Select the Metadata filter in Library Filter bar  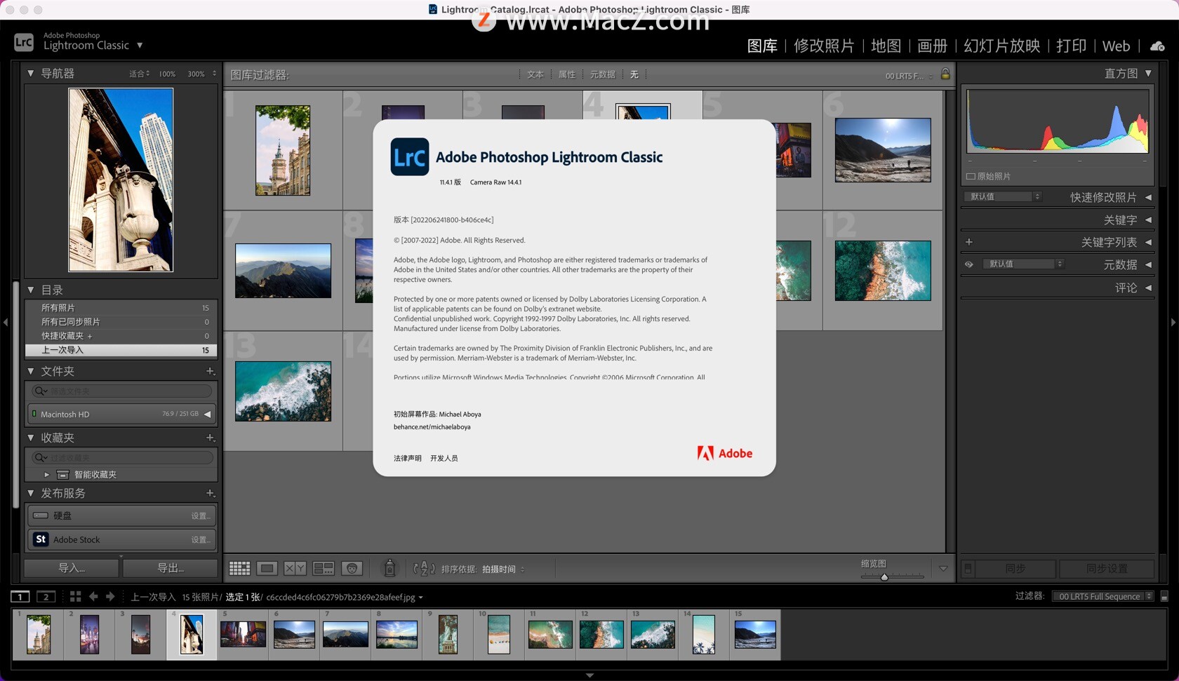tap(603, 74)
